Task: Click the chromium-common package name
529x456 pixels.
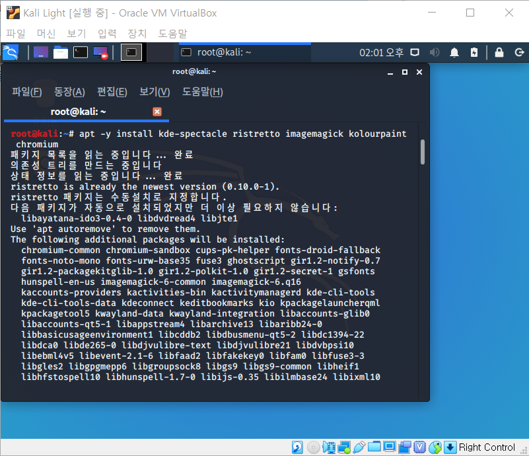Action: [61, 250]
